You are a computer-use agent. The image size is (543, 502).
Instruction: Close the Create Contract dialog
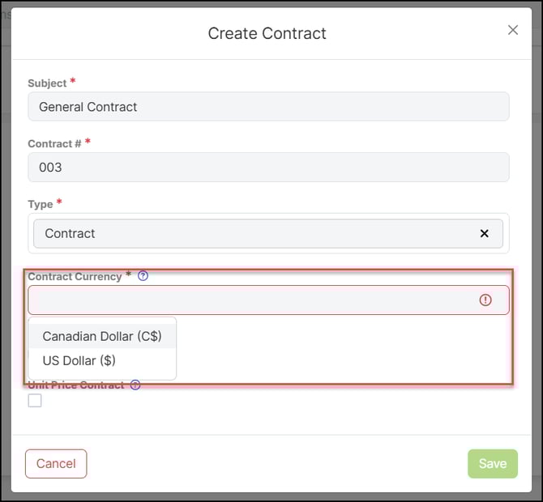(x=513, y=30)
